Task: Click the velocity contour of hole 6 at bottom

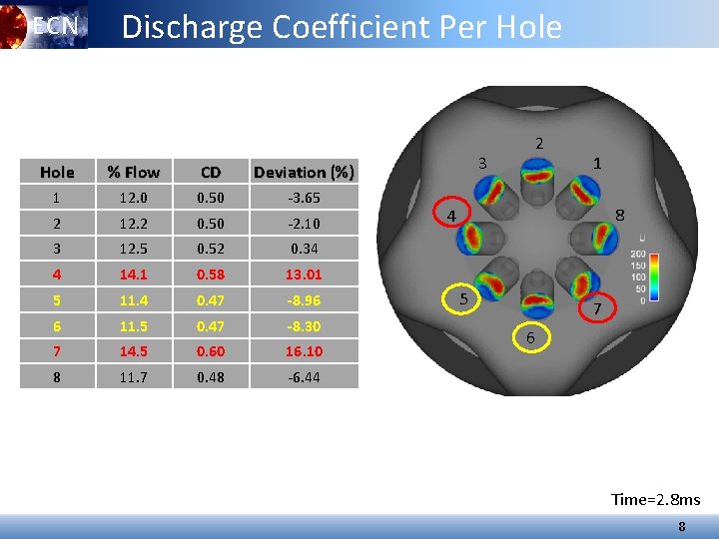Action: [x=537, y=304]
